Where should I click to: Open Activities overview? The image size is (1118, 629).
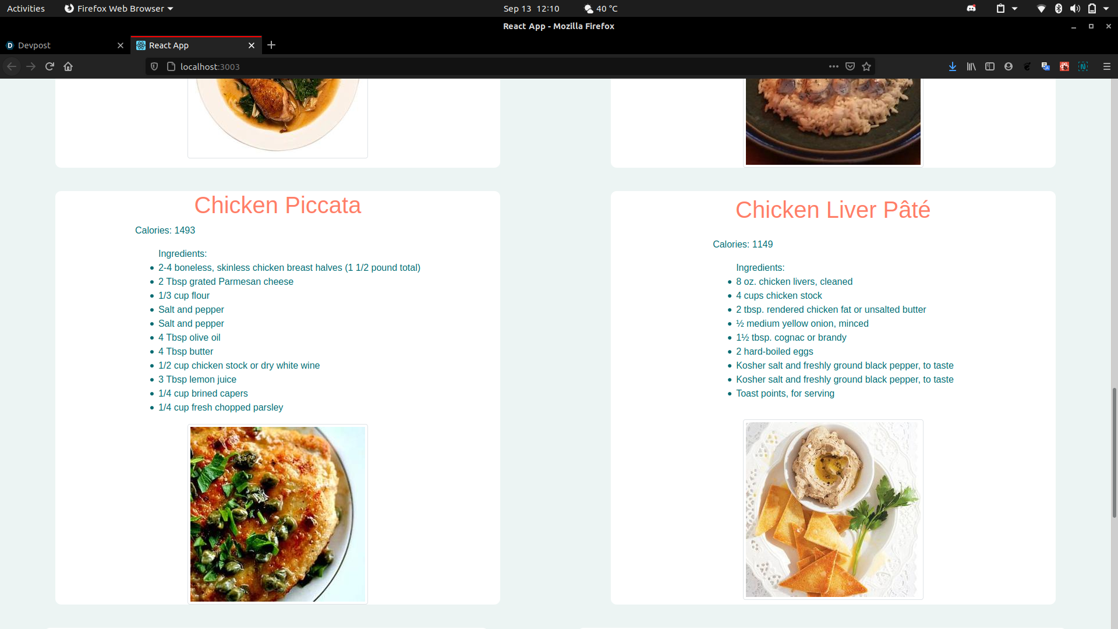click(26, 9)
